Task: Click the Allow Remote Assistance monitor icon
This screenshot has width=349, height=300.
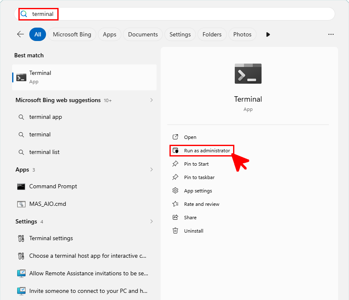Action: [x=21, y=274]
